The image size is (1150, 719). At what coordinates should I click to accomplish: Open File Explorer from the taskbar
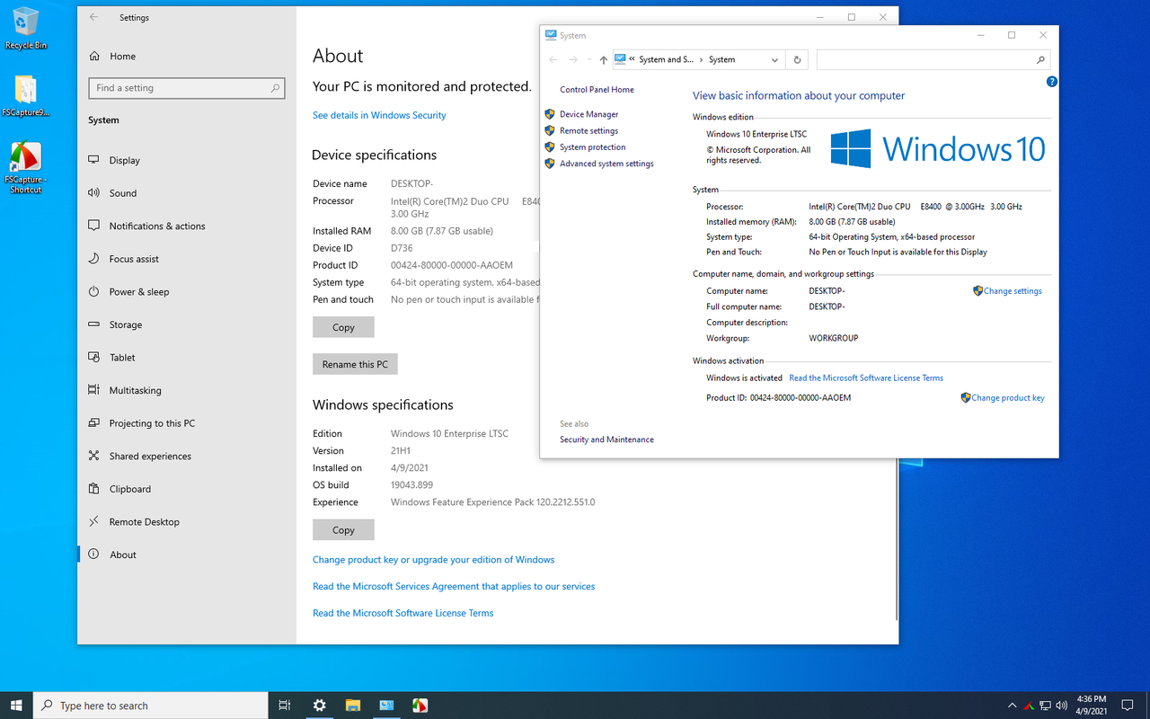pyautogui.click(x=353, y=706)
